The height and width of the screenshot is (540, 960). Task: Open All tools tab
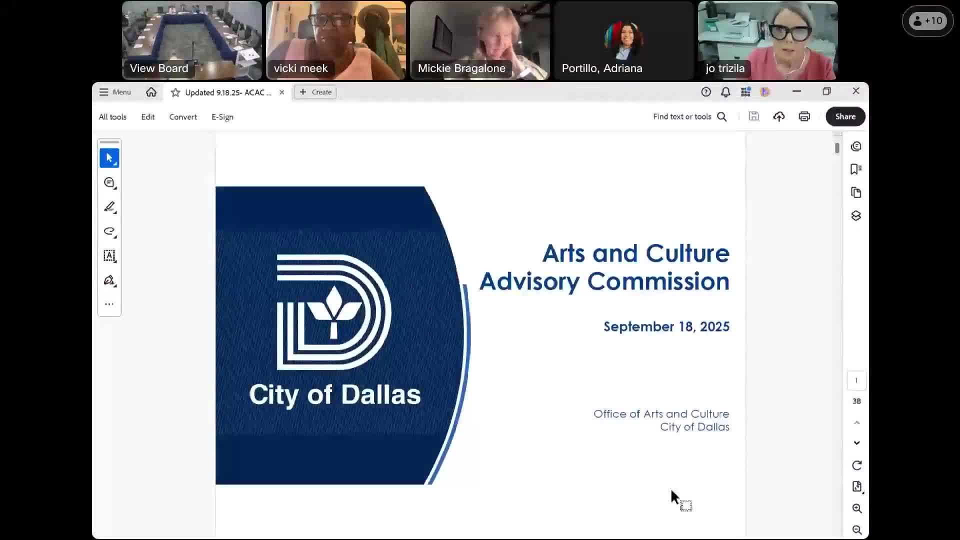point(112,117)
